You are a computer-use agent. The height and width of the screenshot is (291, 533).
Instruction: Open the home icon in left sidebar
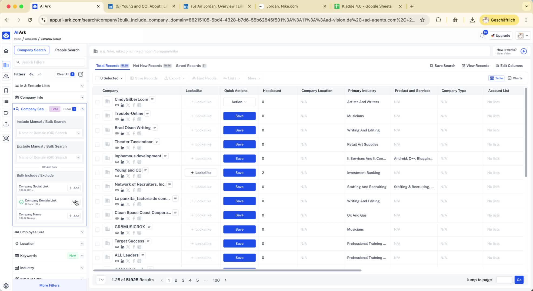[x=6, y=51]
